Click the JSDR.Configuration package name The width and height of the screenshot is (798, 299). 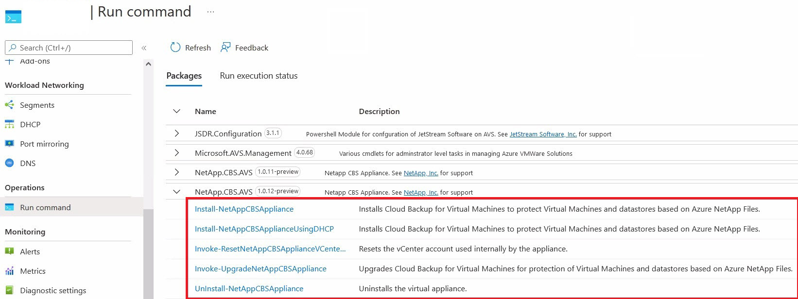coord(228,133)
